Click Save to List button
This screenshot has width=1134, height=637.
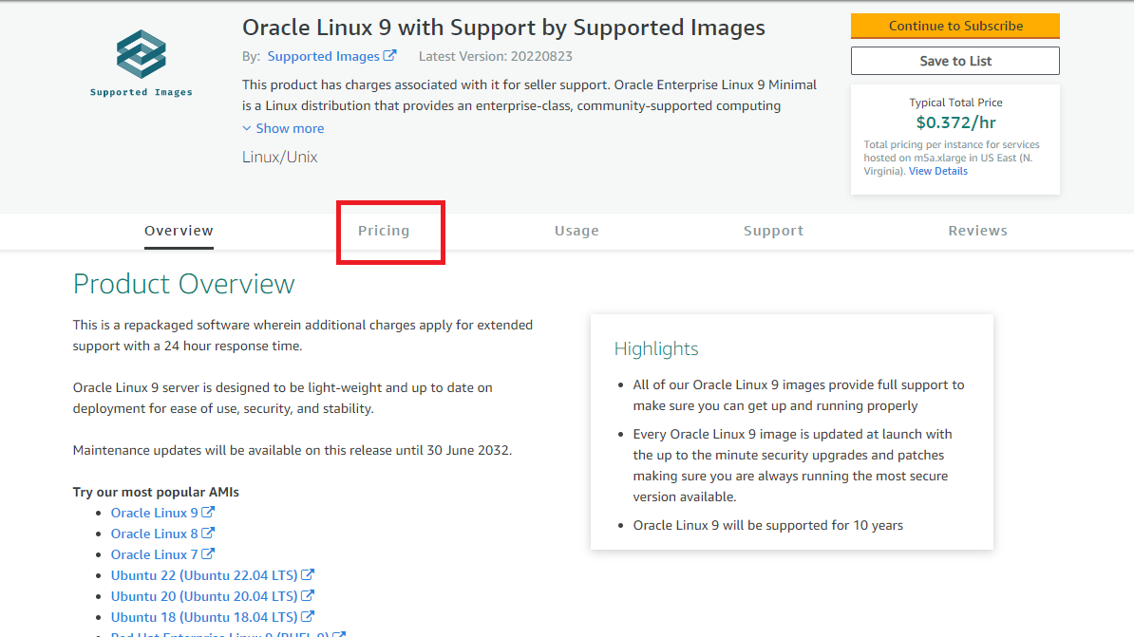coord(955,61)
